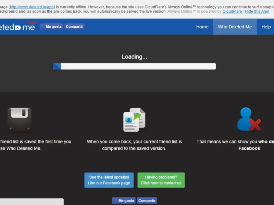Screen dimensions: 274x205
Task: Click the Loading... text
Action: (x=134, y=57)
